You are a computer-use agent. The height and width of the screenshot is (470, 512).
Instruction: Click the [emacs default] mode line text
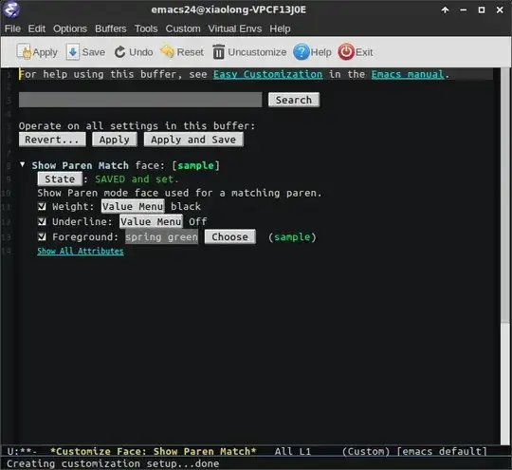[x=442, y=451]
